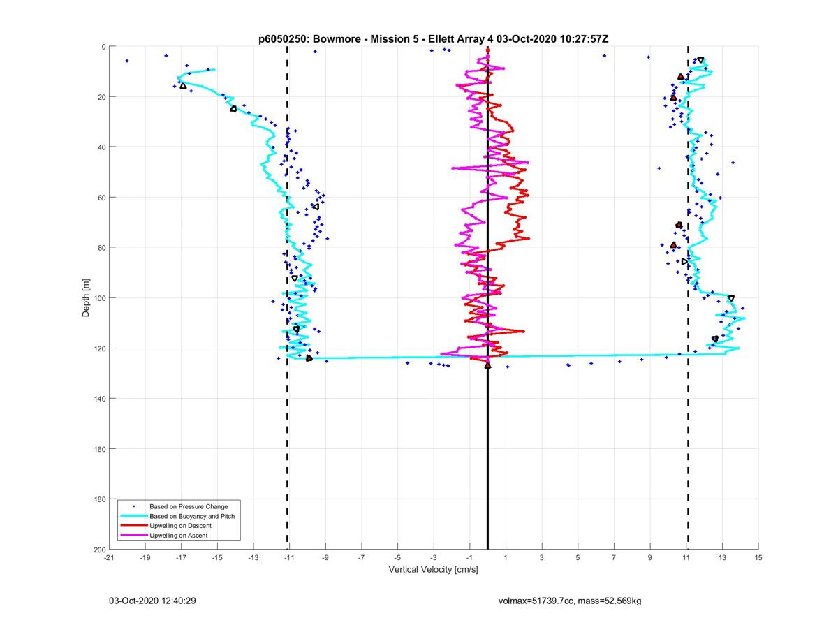The width and height of the screenshot is (838, 618).
Task: Click the x-axis tick label '-15'
Action: 217,558
